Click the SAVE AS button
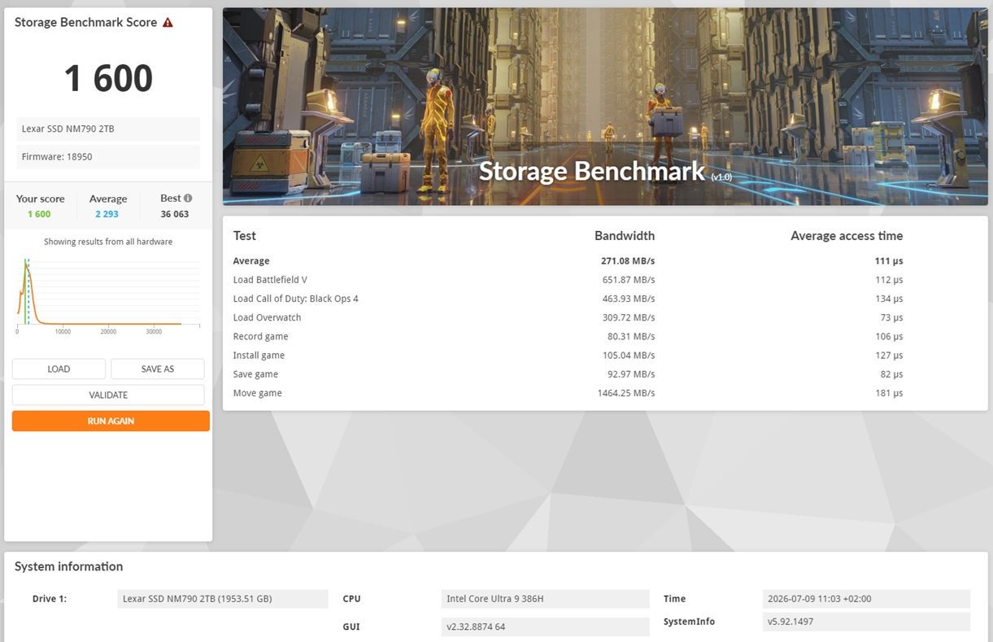Screen dimensions: 993x642 158,369
